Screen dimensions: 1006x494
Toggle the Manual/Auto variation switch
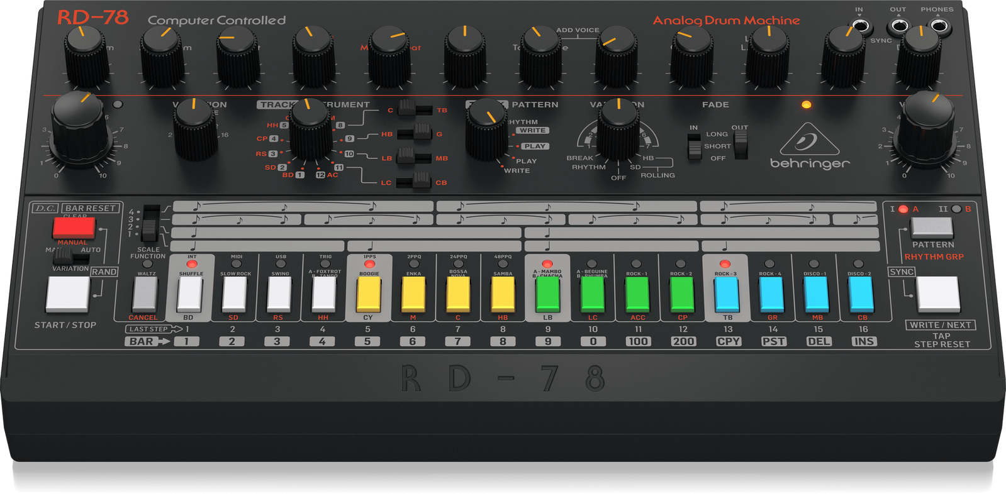click(63, 255)
